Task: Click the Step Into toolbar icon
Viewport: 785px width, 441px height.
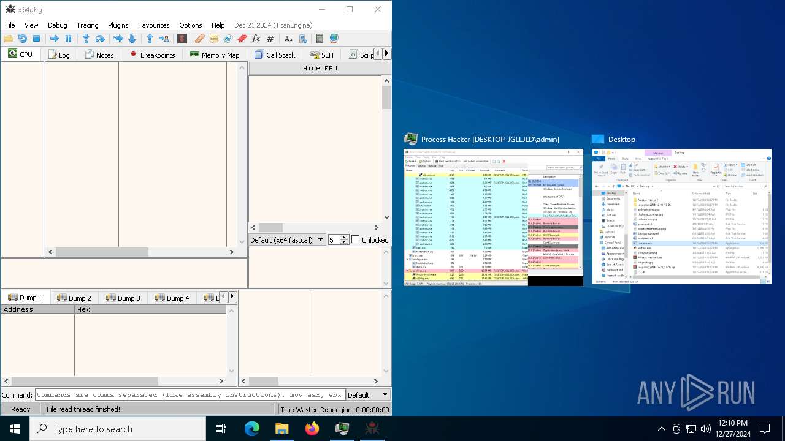Action: click(86, 39)
